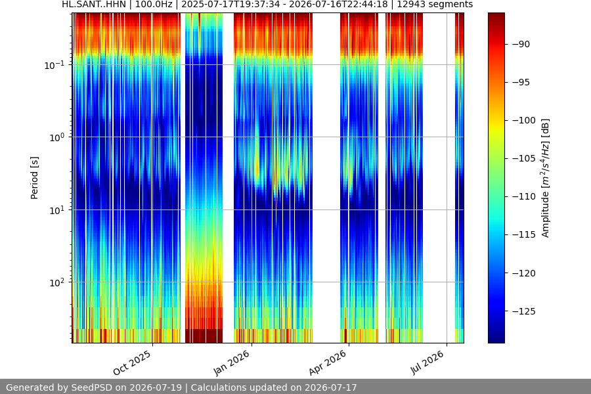The height and width of the screenshot is (394, 591).
Task: Click the −100 colorbar tick label
Action: [x=524, y=120]
